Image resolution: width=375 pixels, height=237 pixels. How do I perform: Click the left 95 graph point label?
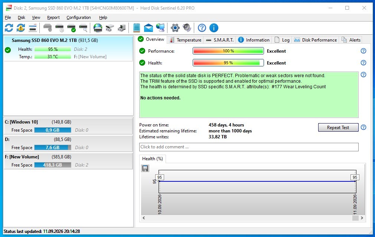160,177
